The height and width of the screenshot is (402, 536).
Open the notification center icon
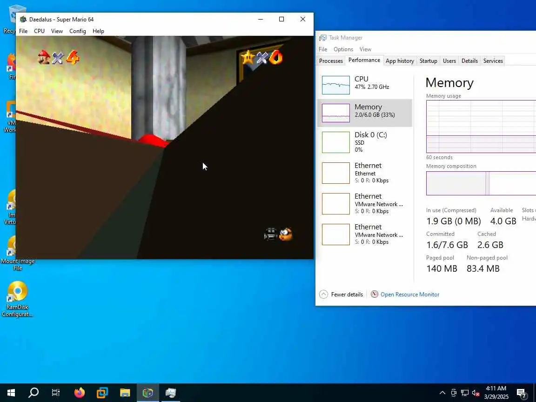click(x=521, y=393)
